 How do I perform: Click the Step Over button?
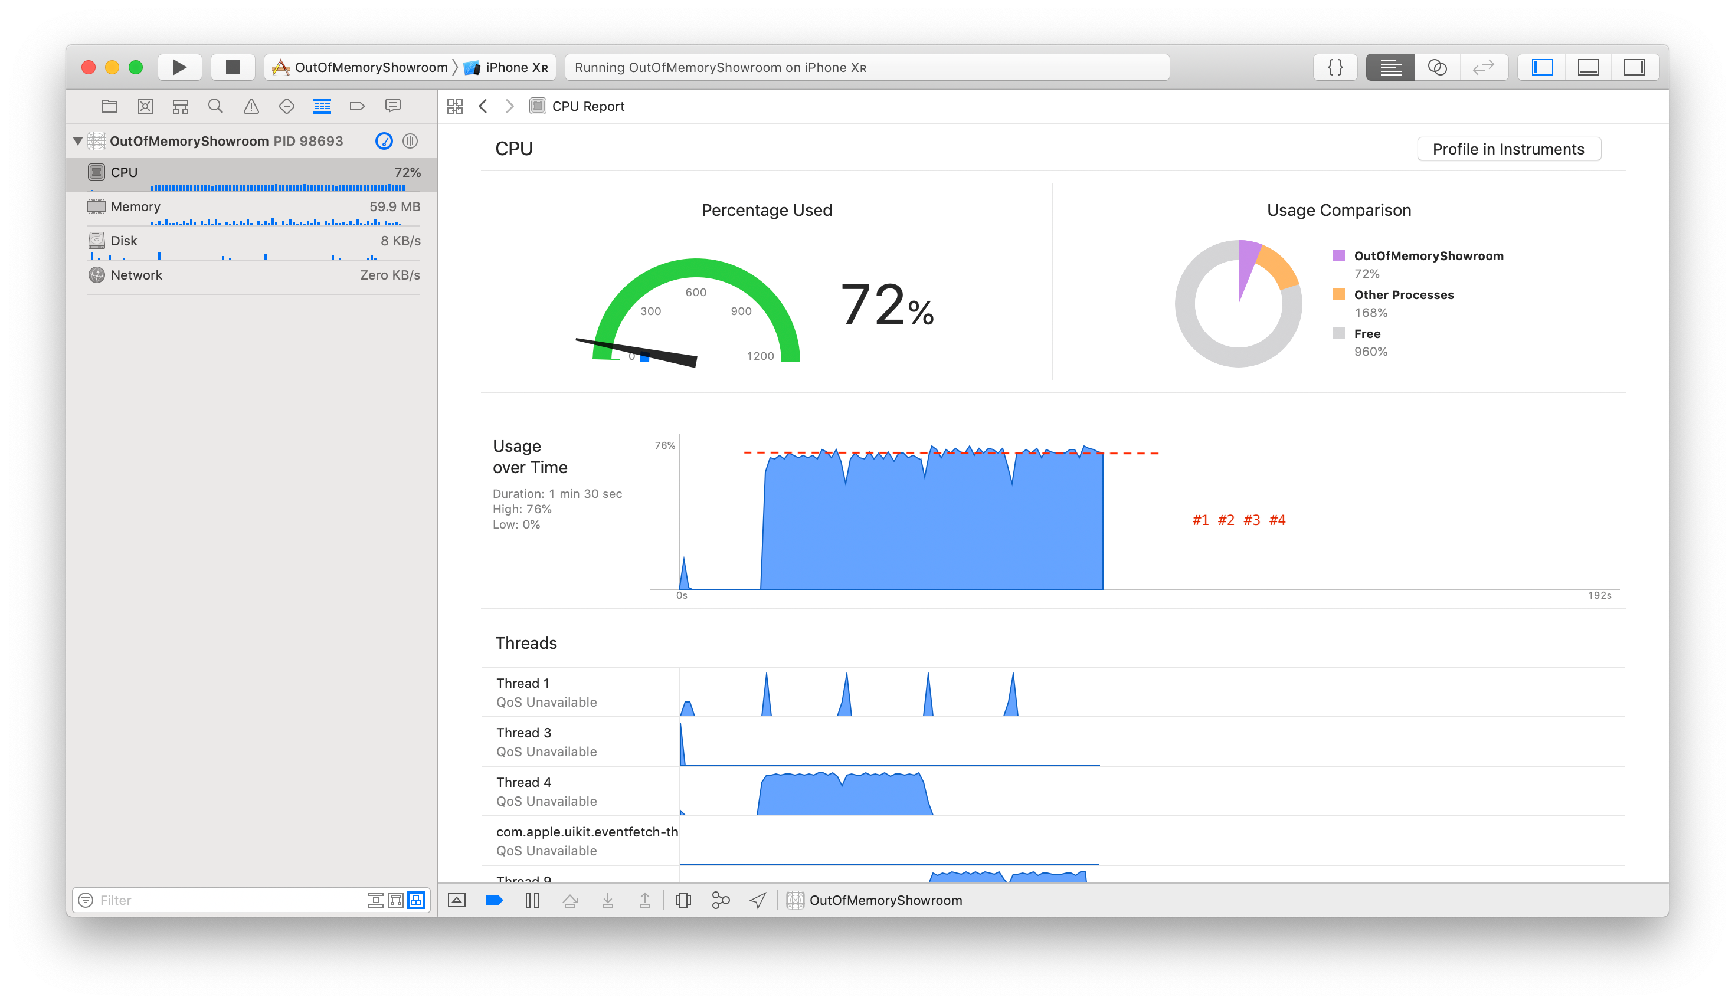pyautogui.click(x=570, y=900)
